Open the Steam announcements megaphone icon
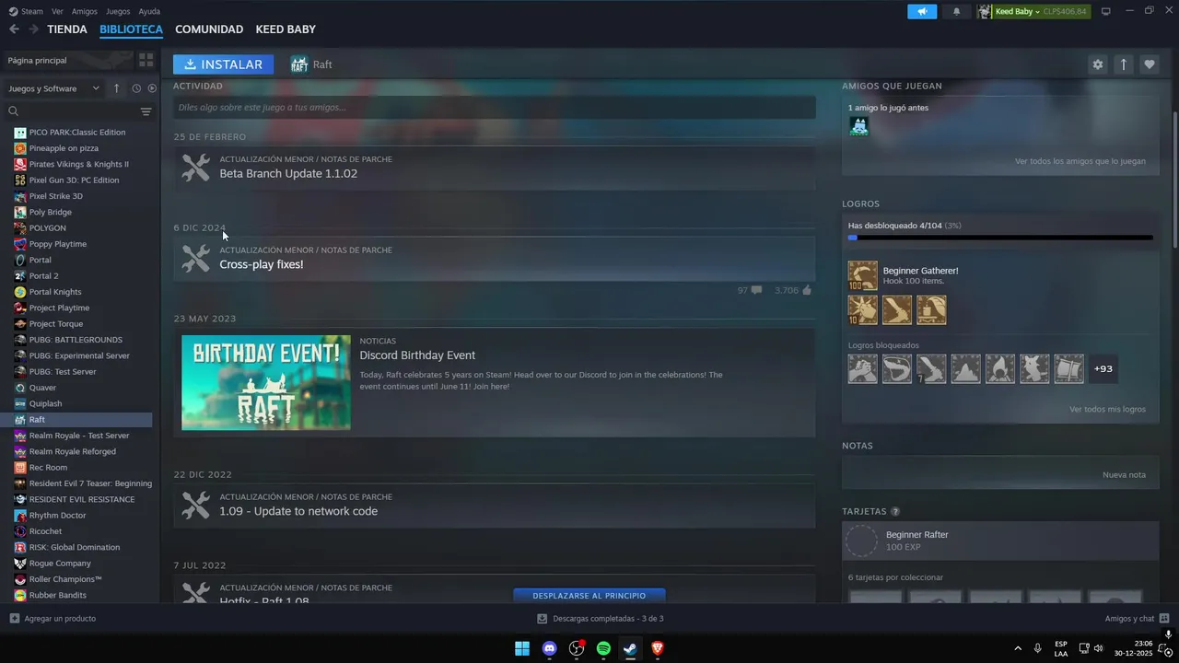 (922, 11)
